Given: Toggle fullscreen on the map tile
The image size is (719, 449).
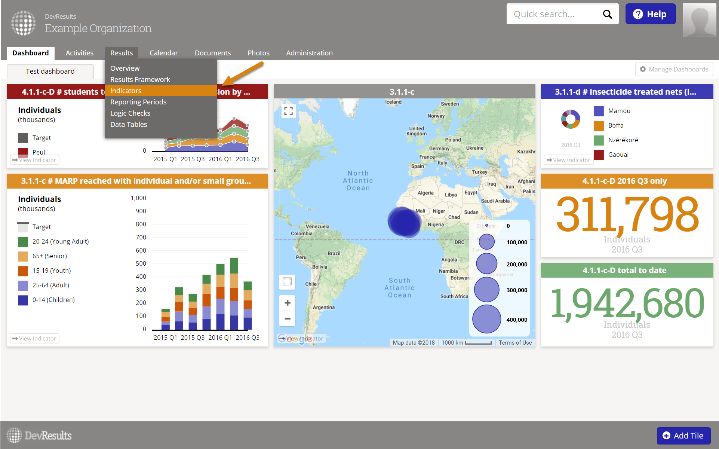Looking at the screenshot, I should (x=288, y=111).
